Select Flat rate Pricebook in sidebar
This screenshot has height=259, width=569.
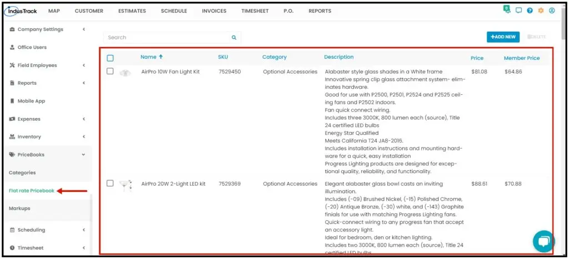[x=32, y=191]
